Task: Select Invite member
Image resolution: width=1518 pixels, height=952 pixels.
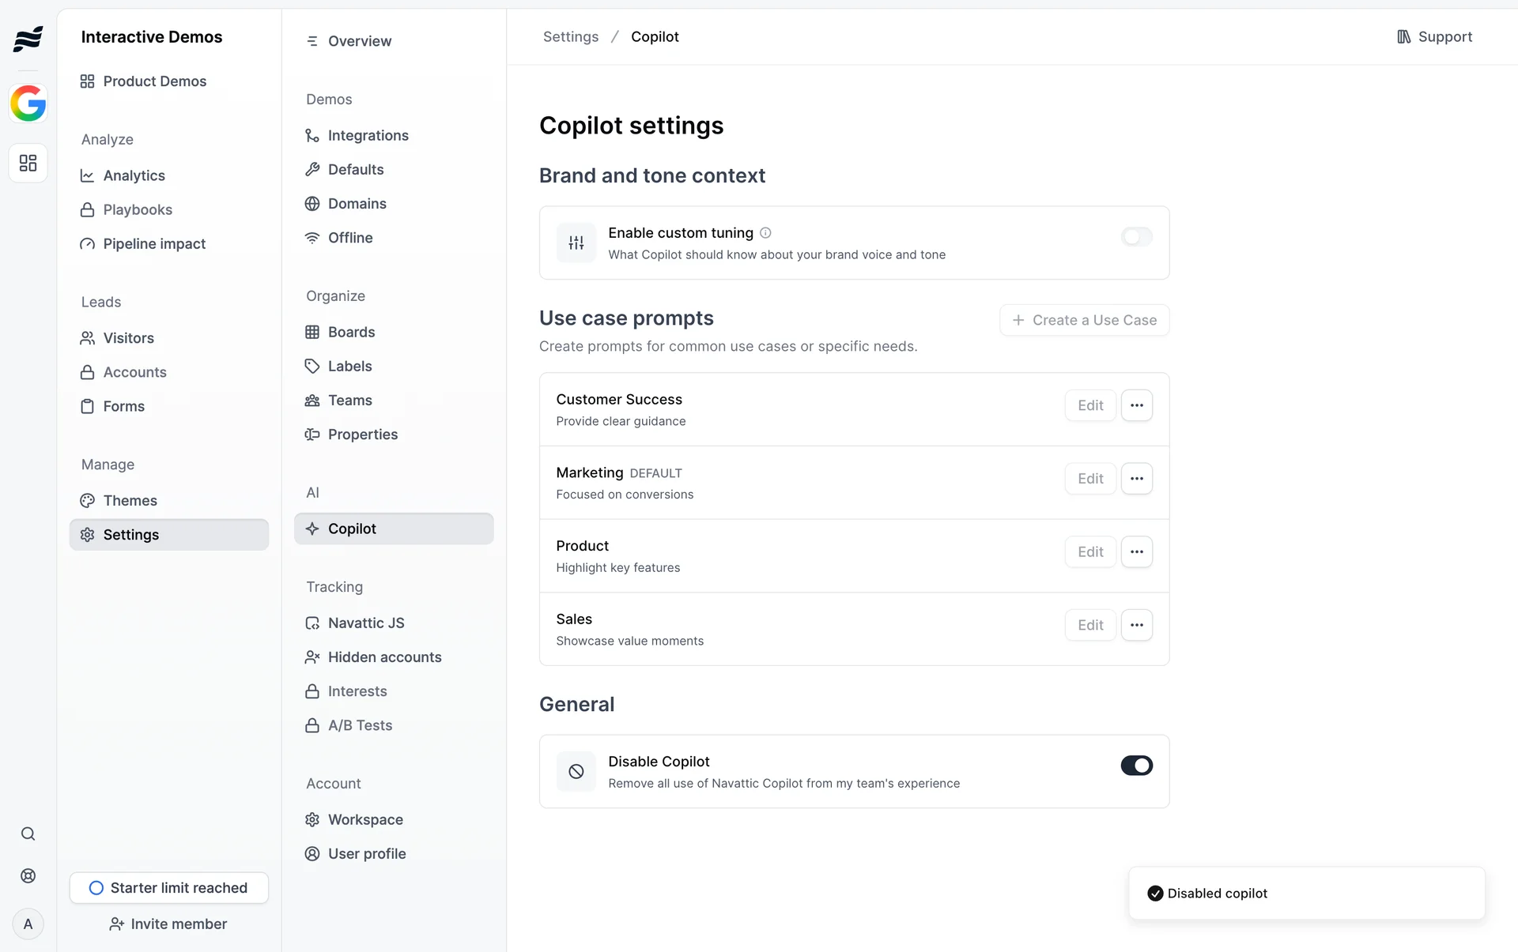Action: pos(169,924)
